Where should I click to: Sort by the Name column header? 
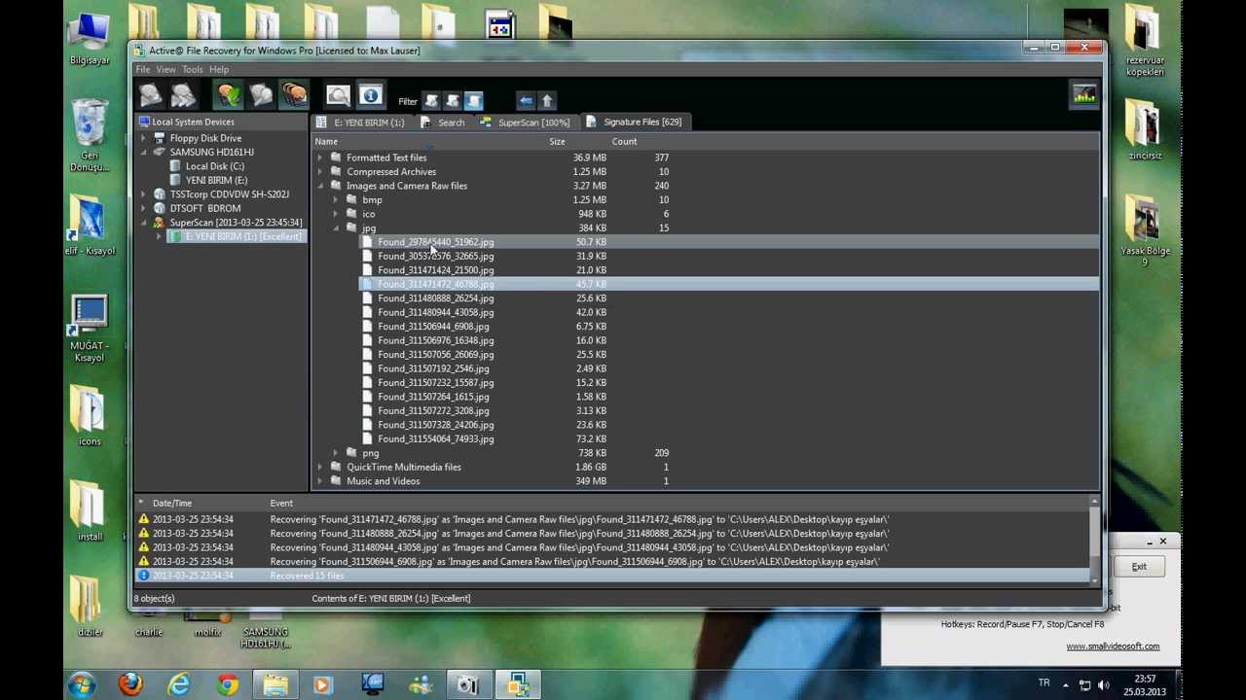326,142
